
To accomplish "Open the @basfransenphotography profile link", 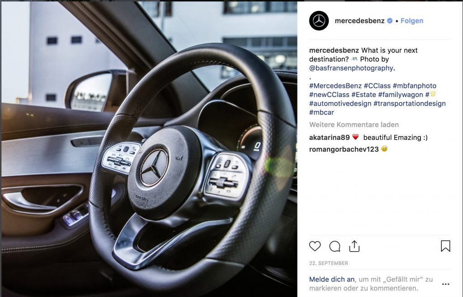I will tap(351, 68).
